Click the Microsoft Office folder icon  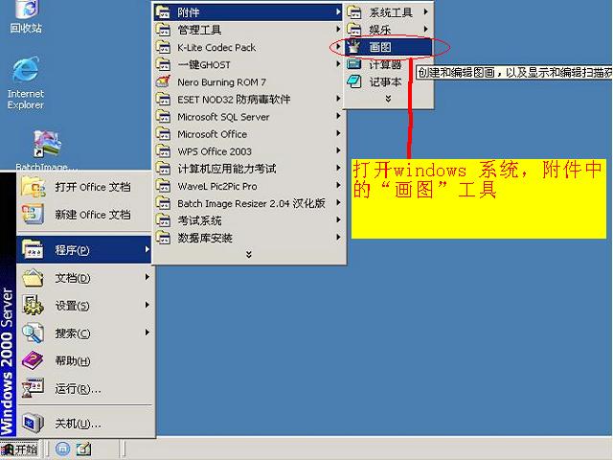tap(163, 134)
